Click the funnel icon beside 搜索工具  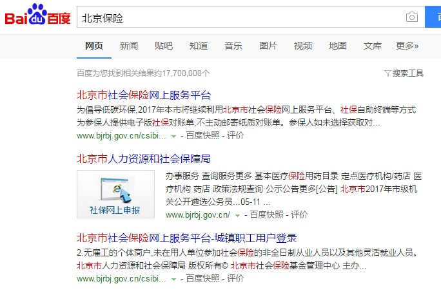click(x=387, y=73)
